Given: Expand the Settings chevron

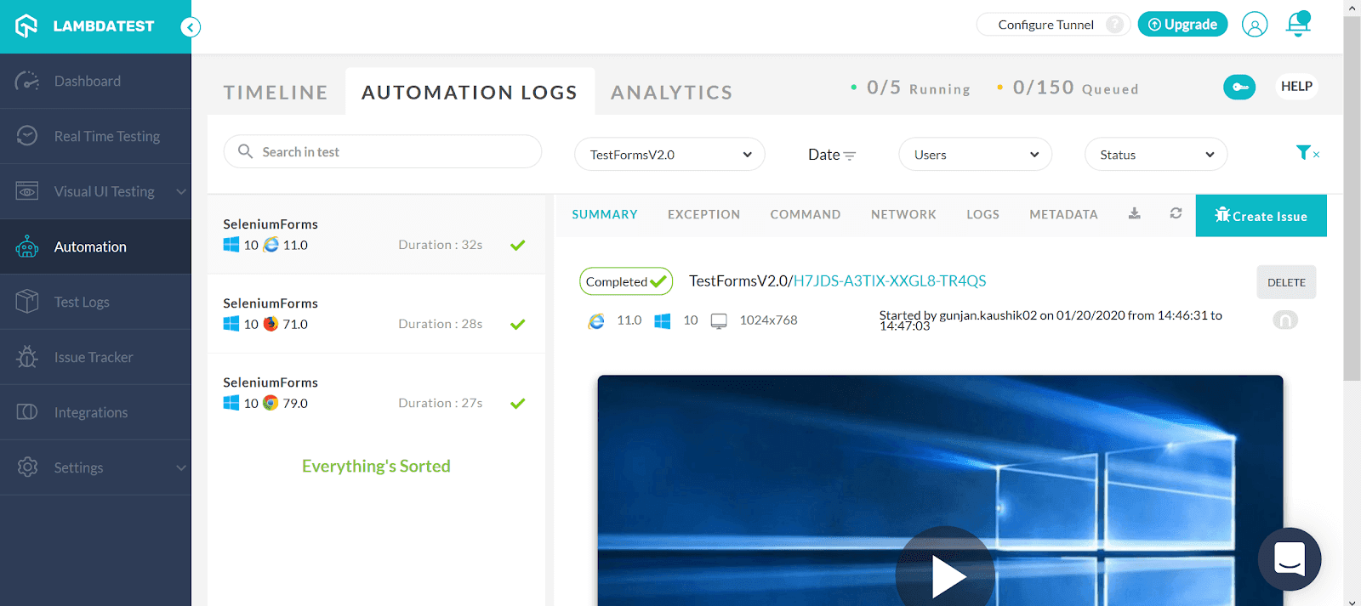Looking at the screenshot, I should pos(180,468).
